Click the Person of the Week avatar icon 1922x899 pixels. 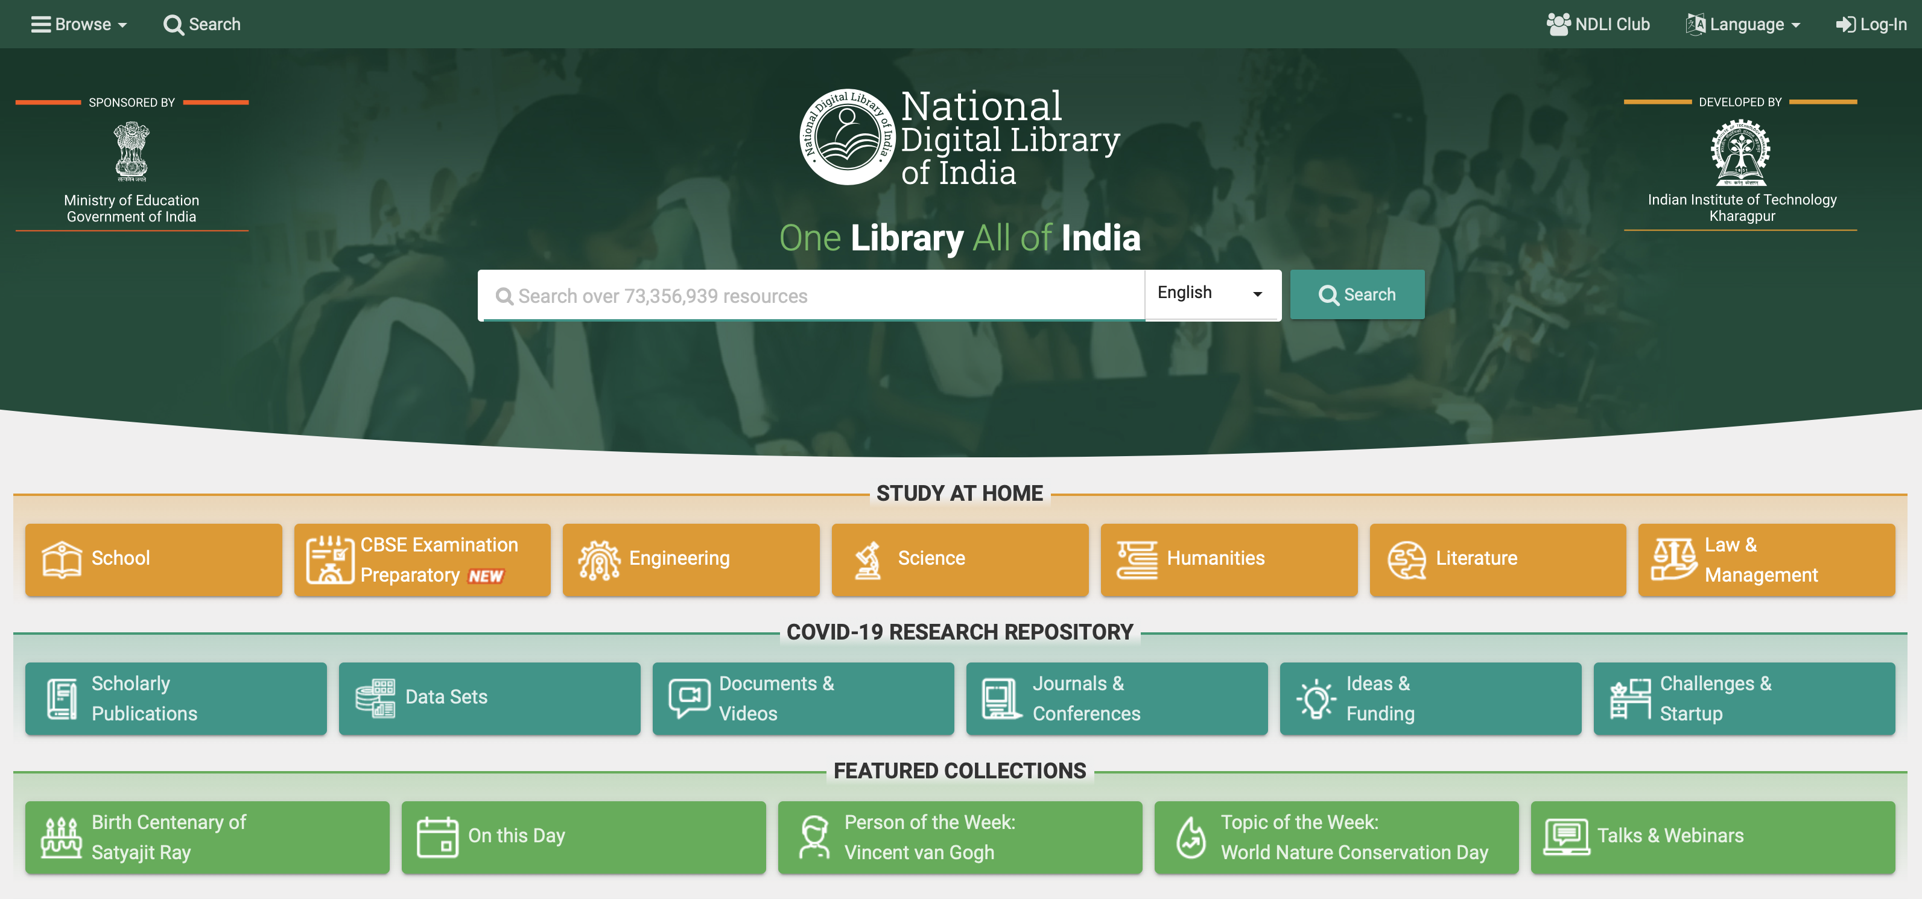click(814, 837)
